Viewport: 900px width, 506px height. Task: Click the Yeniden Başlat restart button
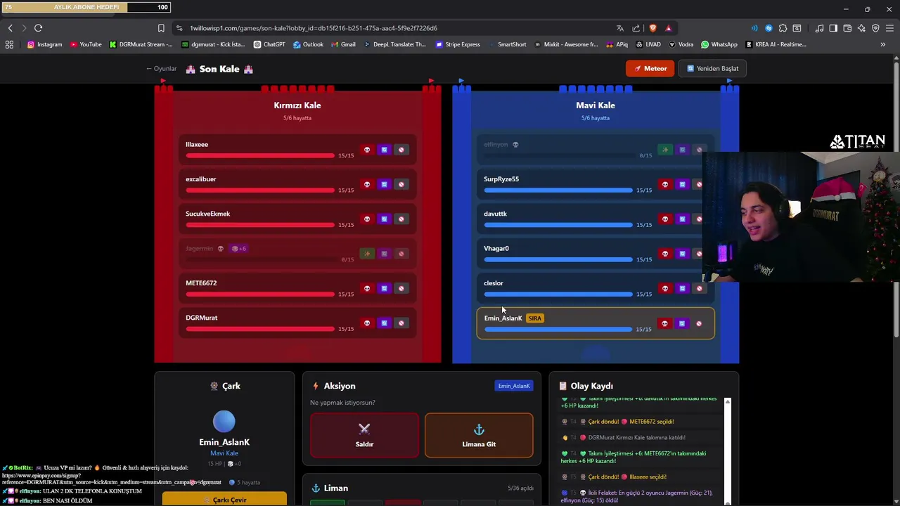click(x=712, y=68)
